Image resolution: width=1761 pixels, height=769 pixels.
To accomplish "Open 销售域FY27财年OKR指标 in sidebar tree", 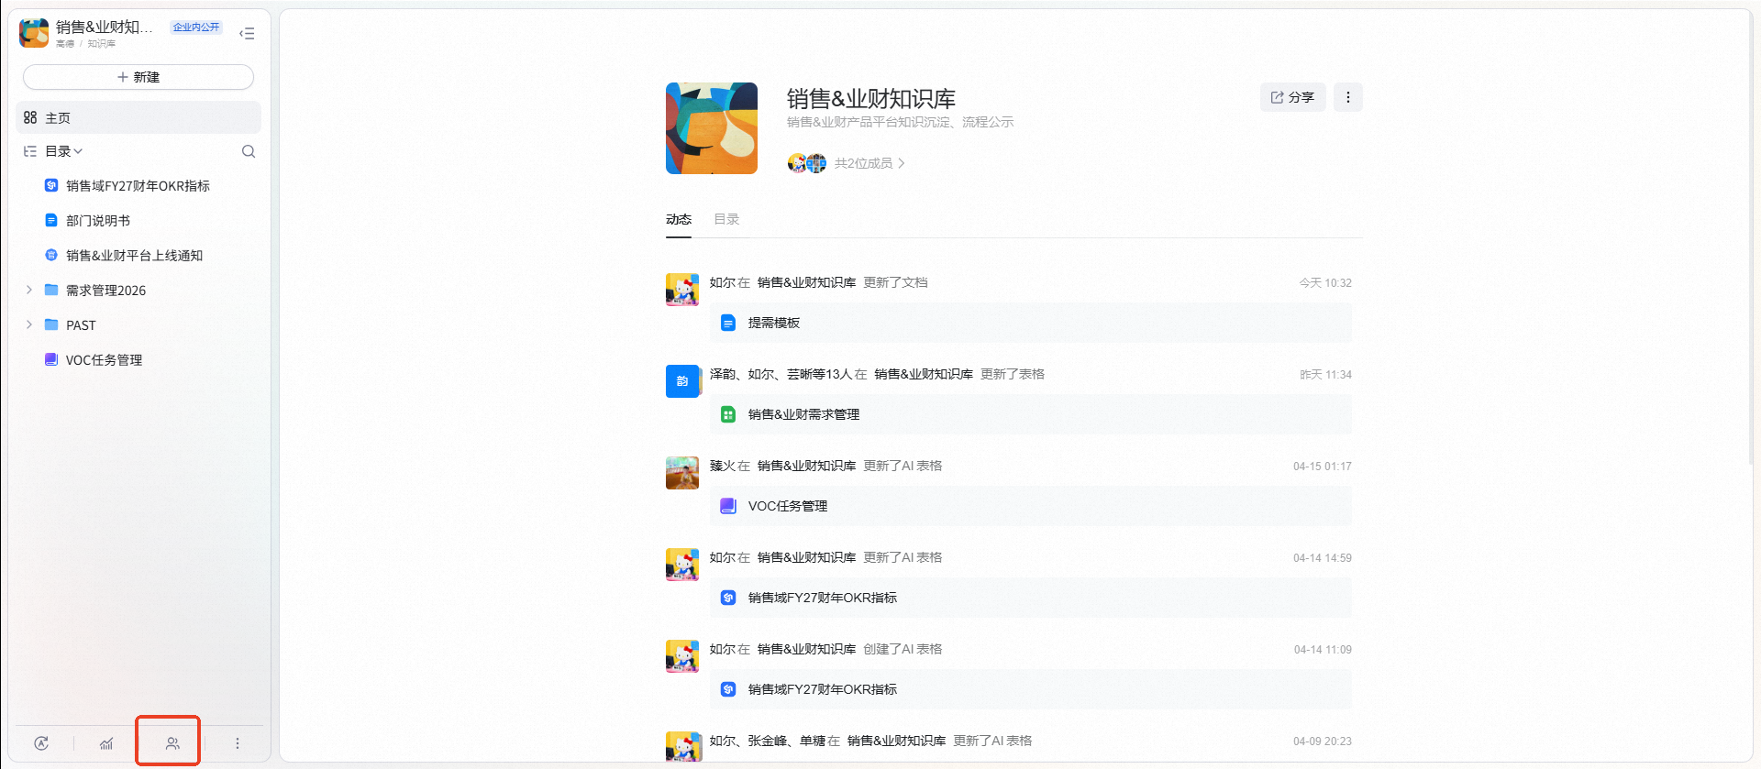I will point(138,185).
